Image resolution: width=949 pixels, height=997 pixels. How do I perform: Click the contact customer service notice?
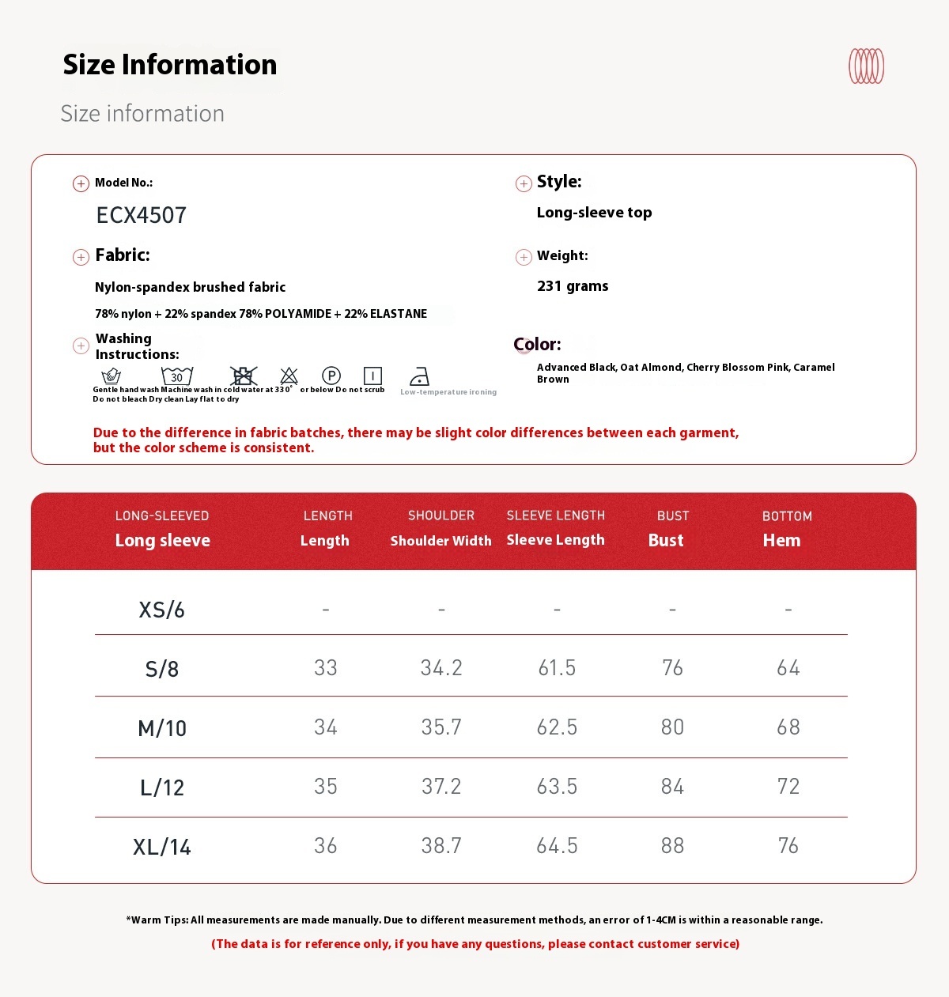475,944
